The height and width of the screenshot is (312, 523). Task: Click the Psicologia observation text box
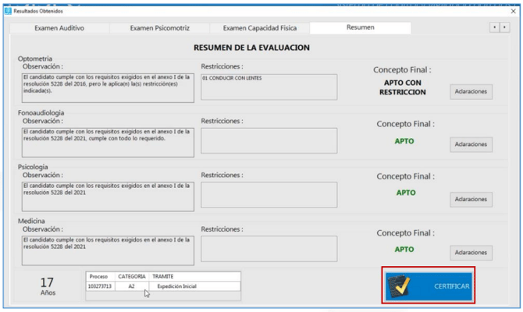[x=108, y=197]
